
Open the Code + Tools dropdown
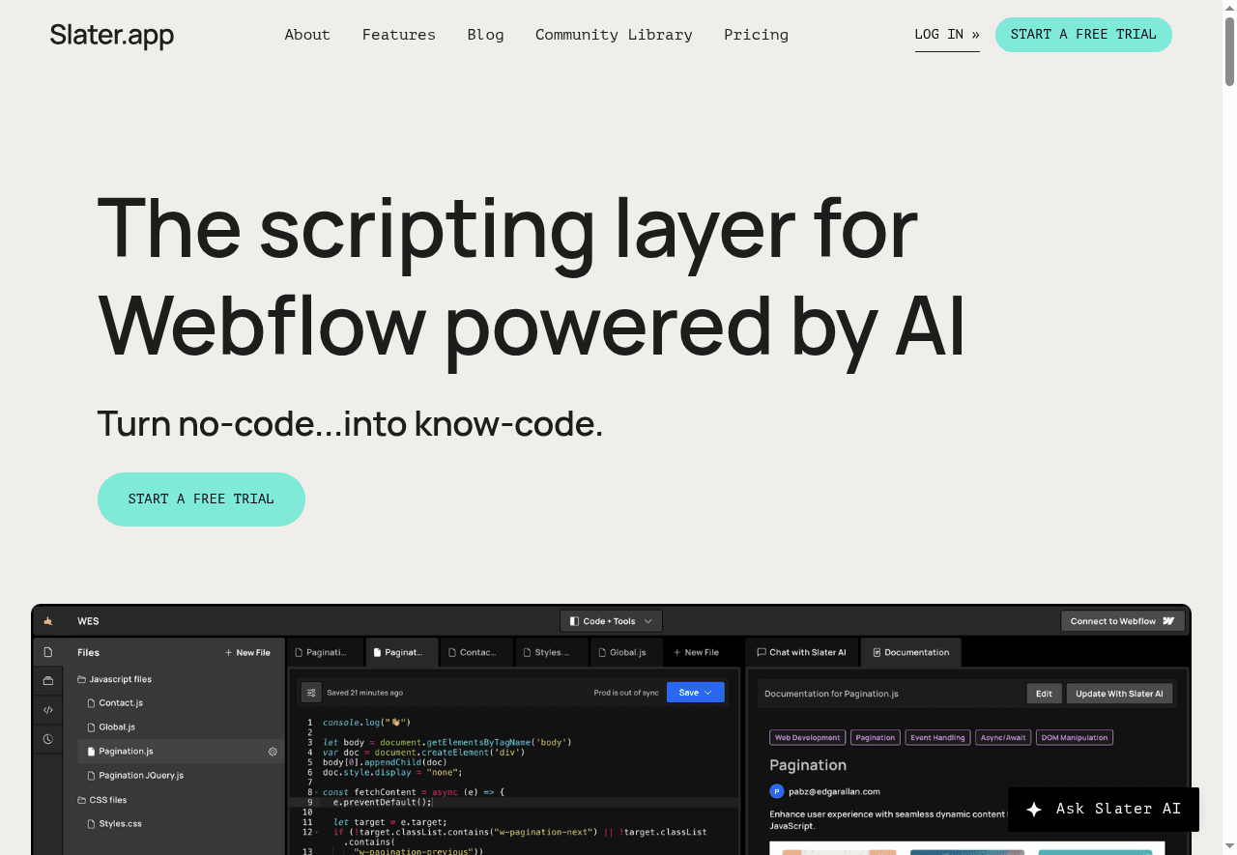coord(611,621)
